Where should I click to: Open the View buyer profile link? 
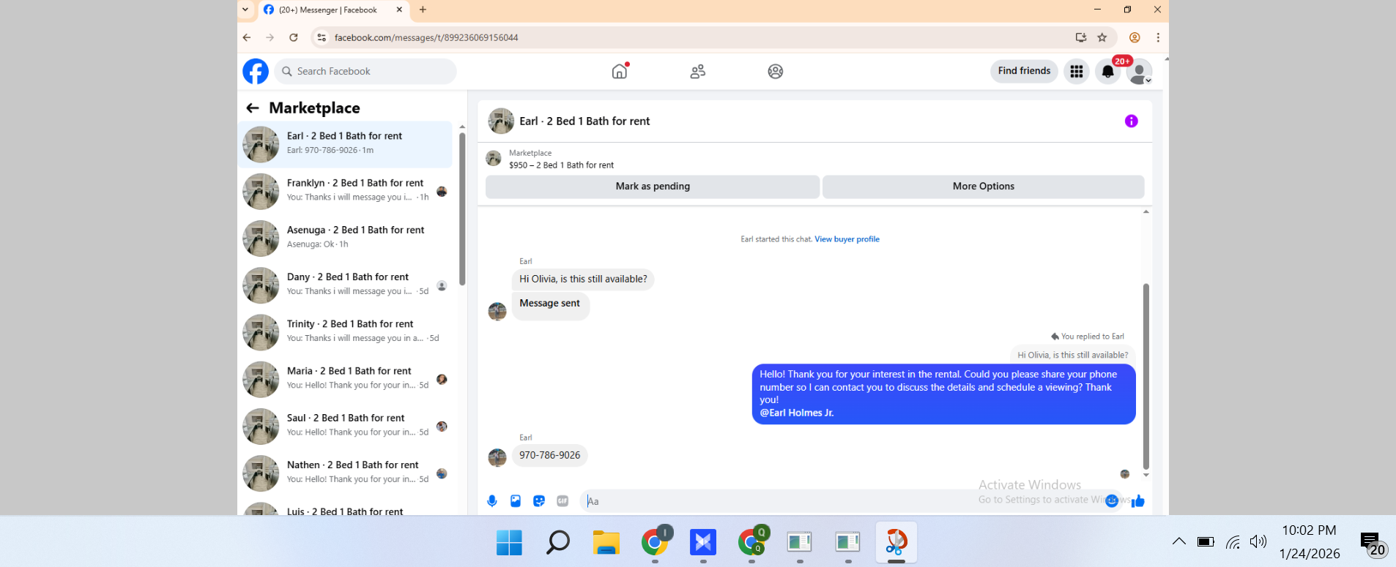(847, 239)
